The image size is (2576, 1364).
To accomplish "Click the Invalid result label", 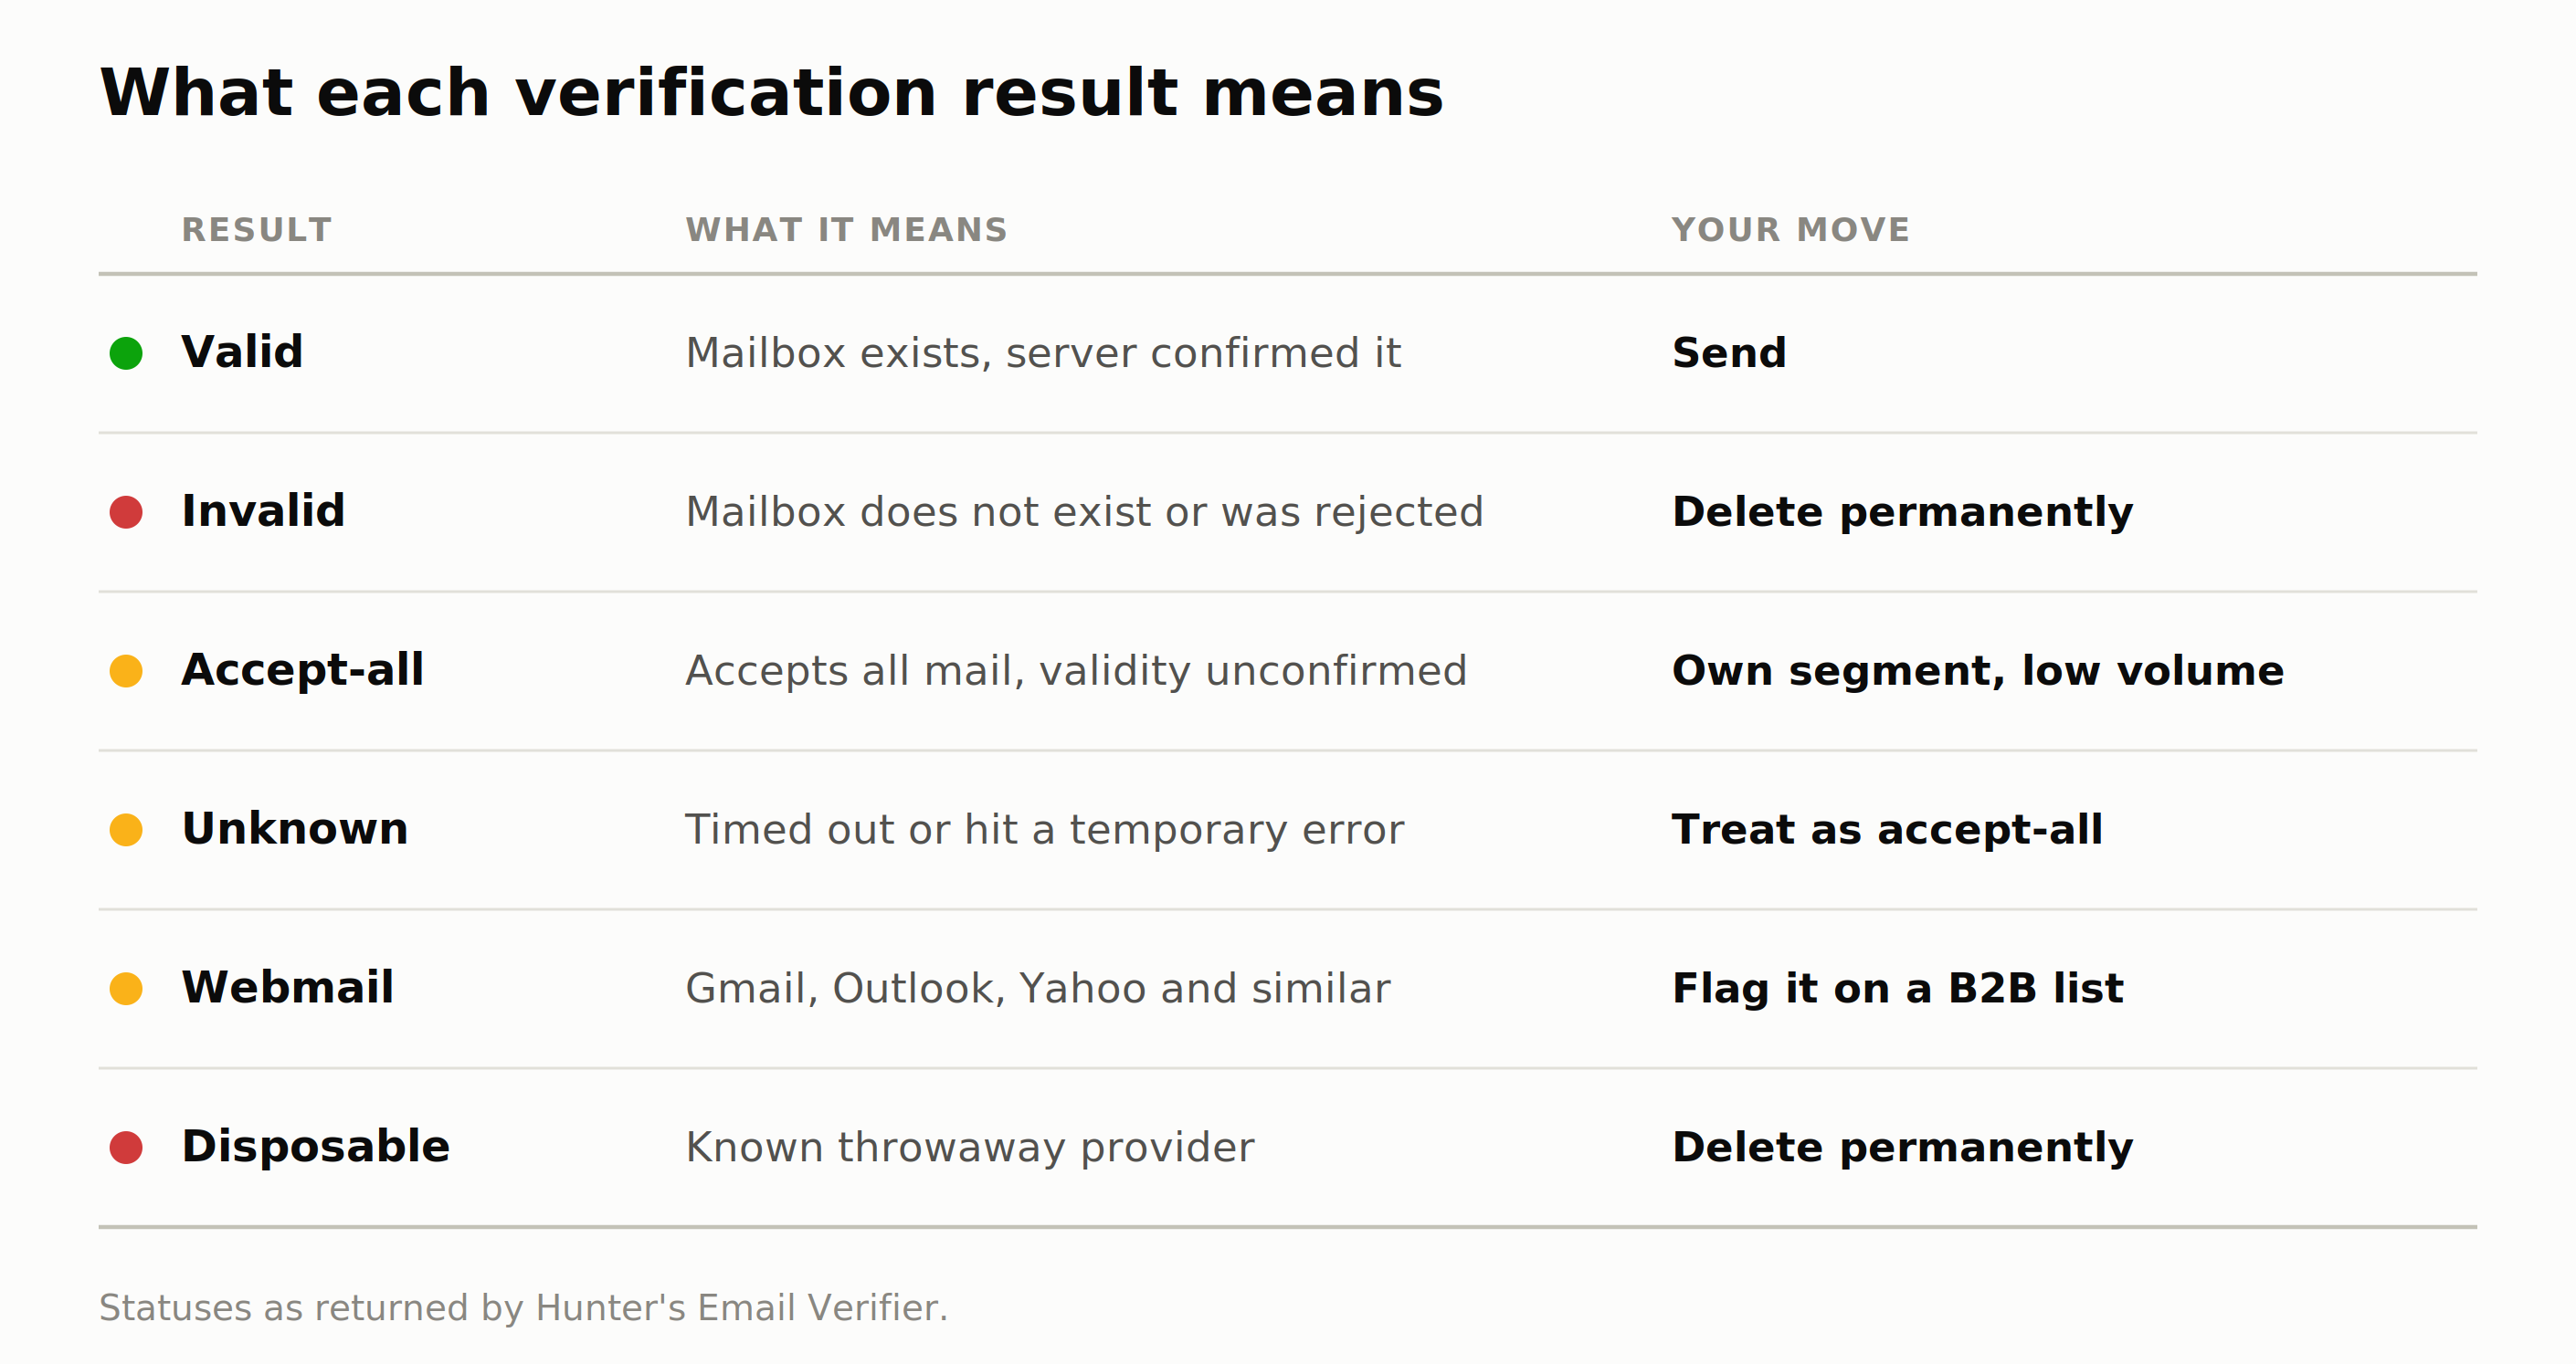I will (263, 510).
